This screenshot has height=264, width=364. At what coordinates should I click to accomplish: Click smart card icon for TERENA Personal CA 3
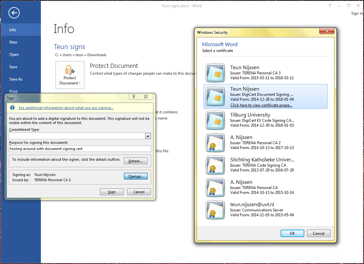pyautogui.click(x=215, y=73)
